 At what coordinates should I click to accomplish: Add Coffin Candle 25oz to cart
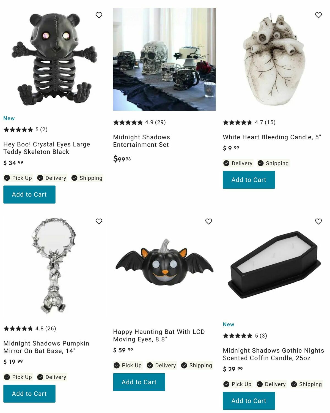(249, 401)
